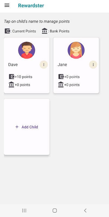Click the plus icon beside Add Child
Viewport: 109px width, 217px height.
tap(17, 127)
